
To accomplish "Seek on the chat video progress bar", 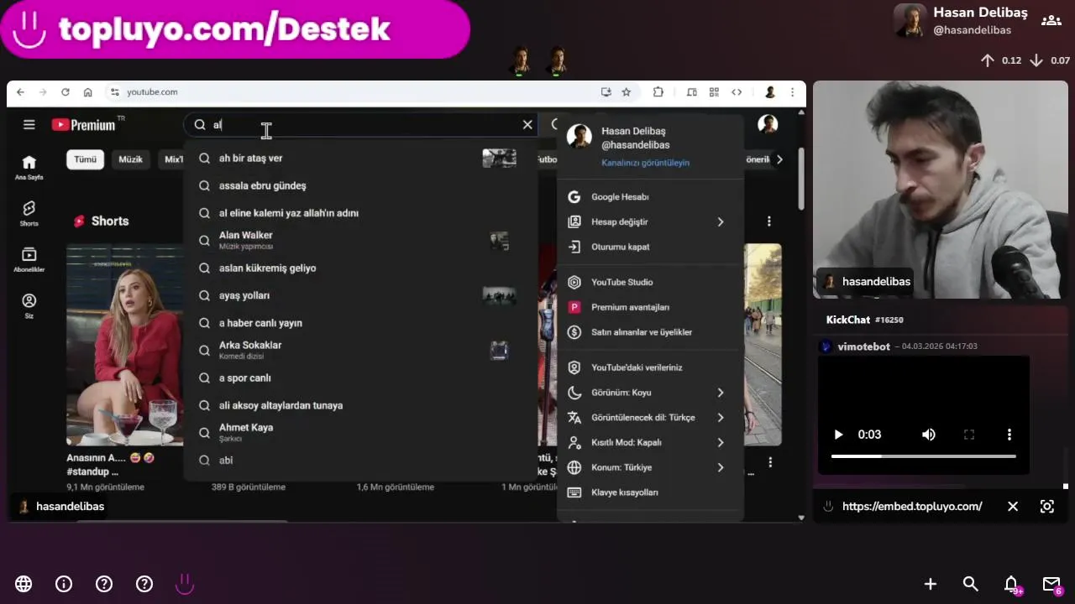I will point(924,456).
